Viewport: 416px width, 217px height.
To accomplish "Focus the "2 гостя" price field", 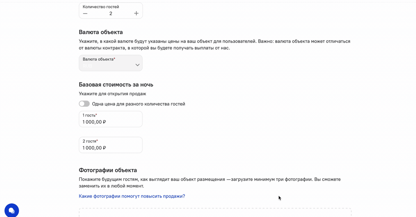I will 111,145.
